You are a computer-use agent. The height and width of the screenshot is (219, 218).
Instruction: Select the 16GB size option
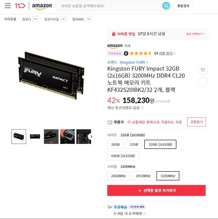115,144
